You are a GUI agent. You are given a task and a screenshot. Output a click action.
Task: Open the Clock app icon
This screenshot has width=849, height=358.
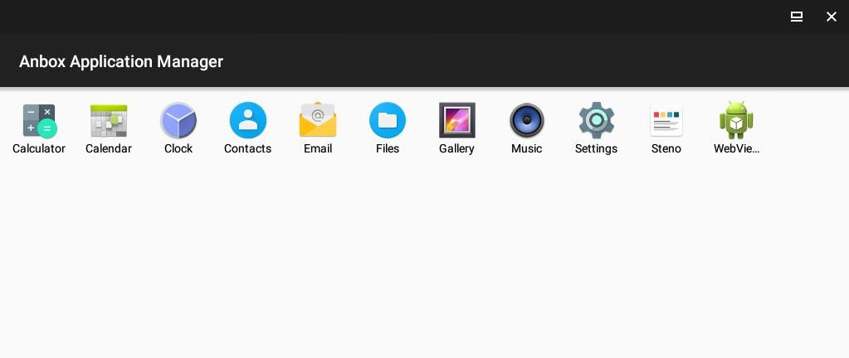click(x=178, y=120)
